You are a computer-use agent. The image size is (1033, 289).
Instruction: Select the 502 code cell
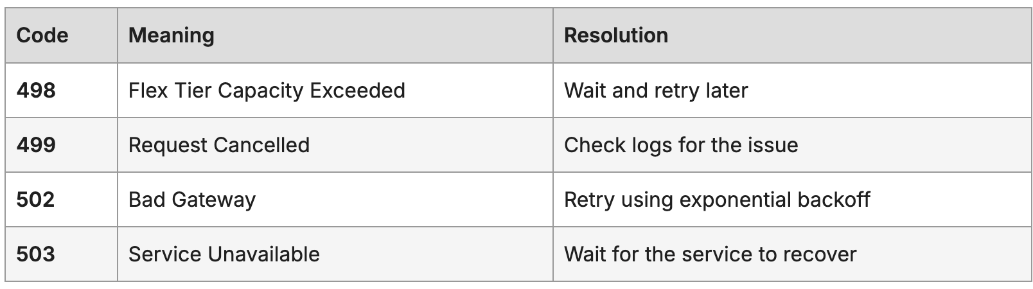(x=36, y=200)
